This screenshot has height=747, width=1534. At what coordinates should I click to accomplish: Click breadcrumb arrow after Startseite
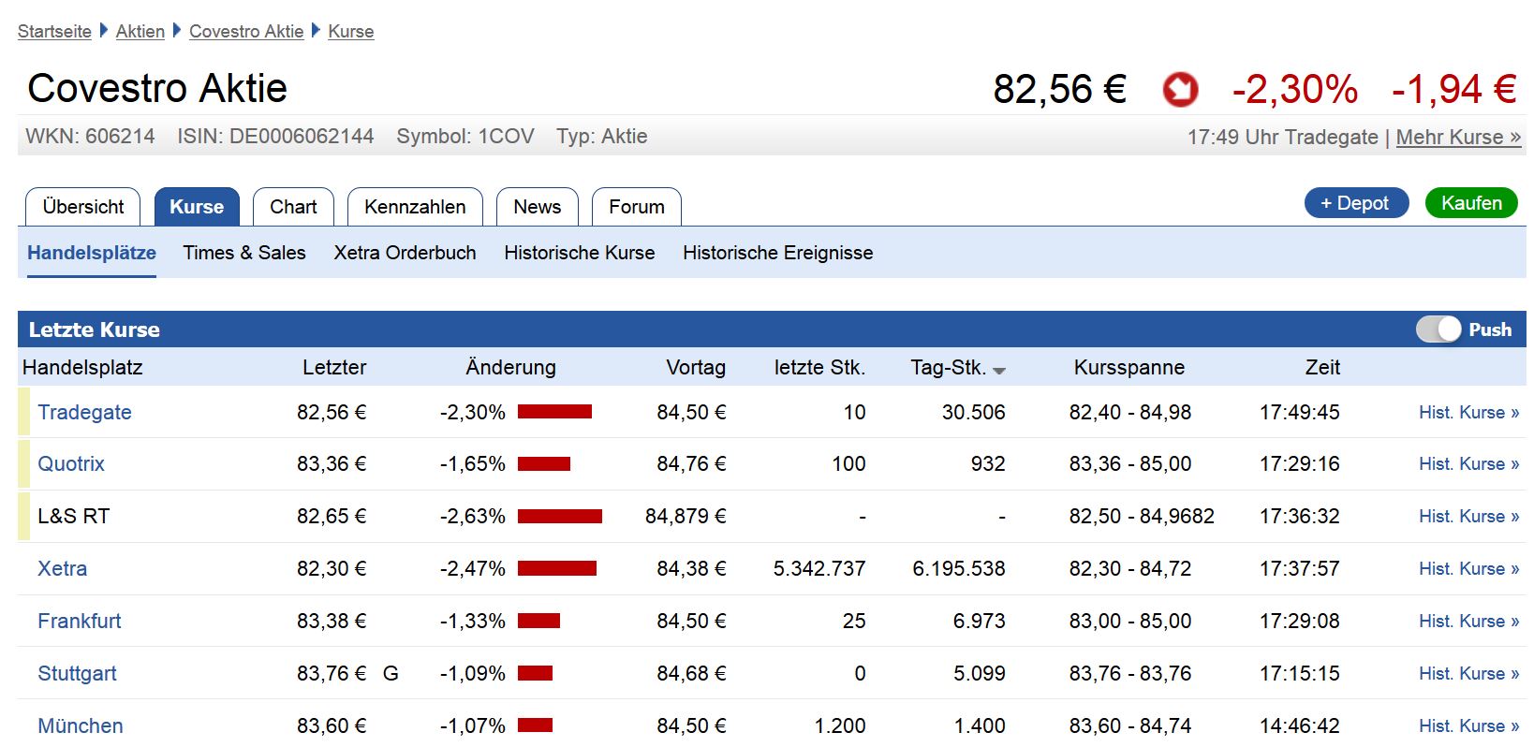[104, 31]
